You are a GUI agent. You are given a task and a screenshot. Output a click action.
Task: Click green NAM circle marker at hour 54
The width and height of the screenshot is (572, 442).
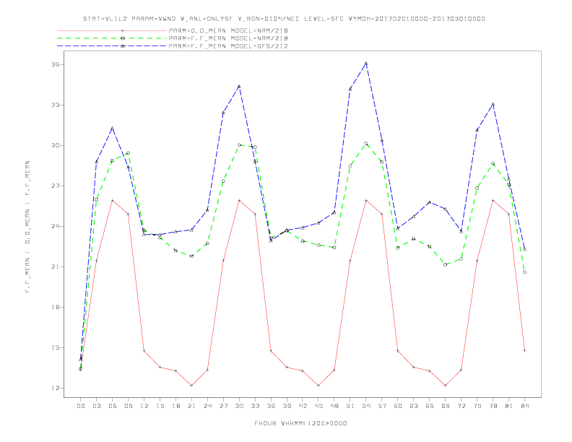pos(366,143)
